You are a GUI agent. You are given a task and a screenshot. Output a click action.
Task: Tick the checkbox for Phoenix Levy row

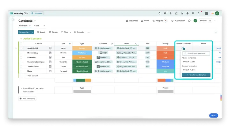pos(21,53)
